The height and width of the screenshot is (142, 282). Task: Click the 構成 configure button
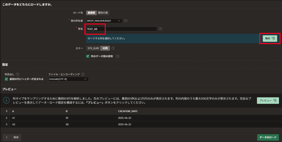pos(269,39)
